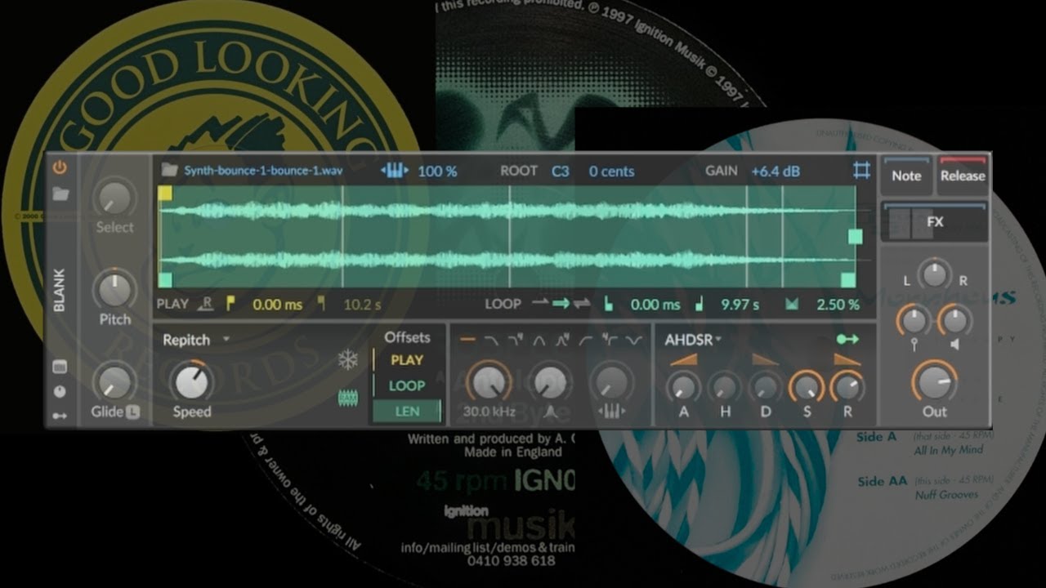Viewport: 1046px width, 588px height.
Task: Toggle the Glide legato L button
Action: click(132, 412)
